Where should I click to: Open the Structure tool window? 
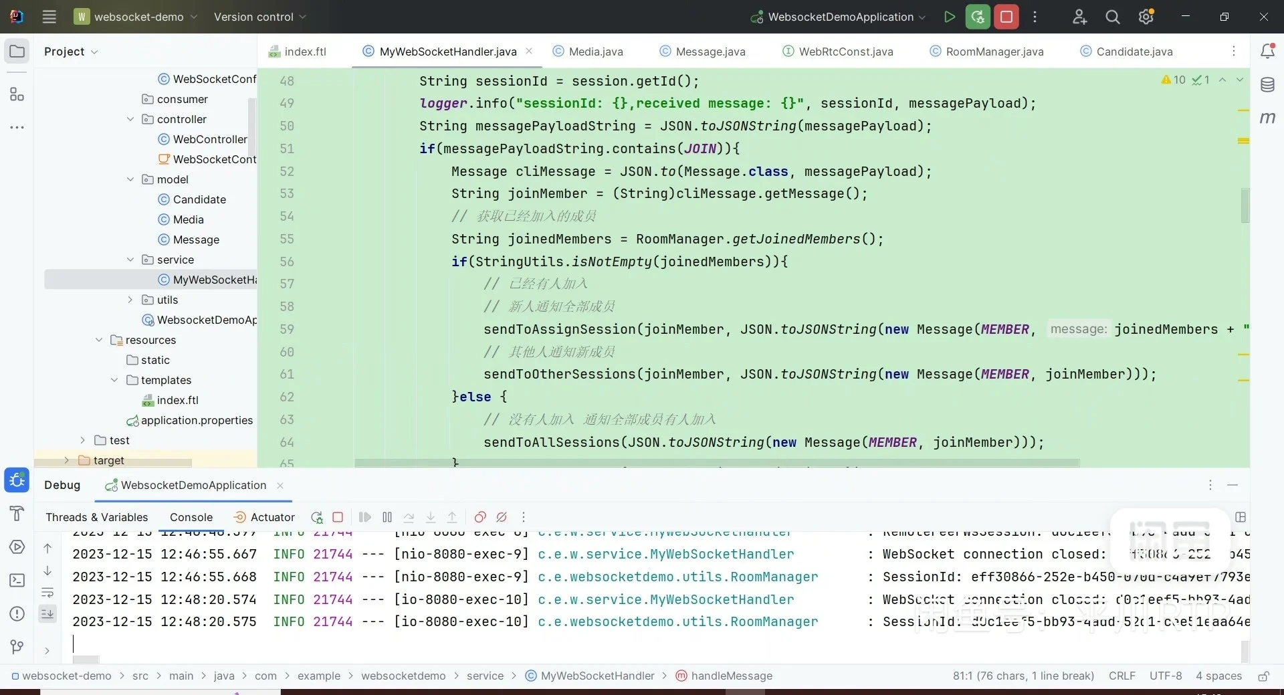17,94
